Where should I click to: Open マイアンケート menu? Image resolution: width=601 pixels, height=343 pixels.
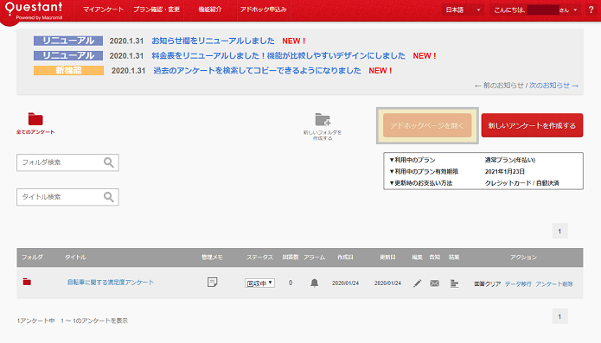(x=103, y=10)
